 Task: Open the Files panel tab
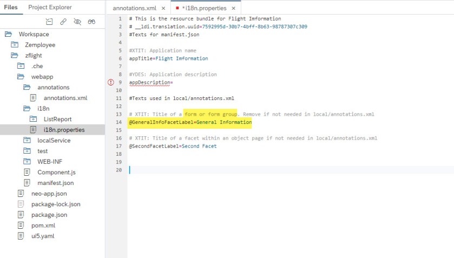coord(11,8)
